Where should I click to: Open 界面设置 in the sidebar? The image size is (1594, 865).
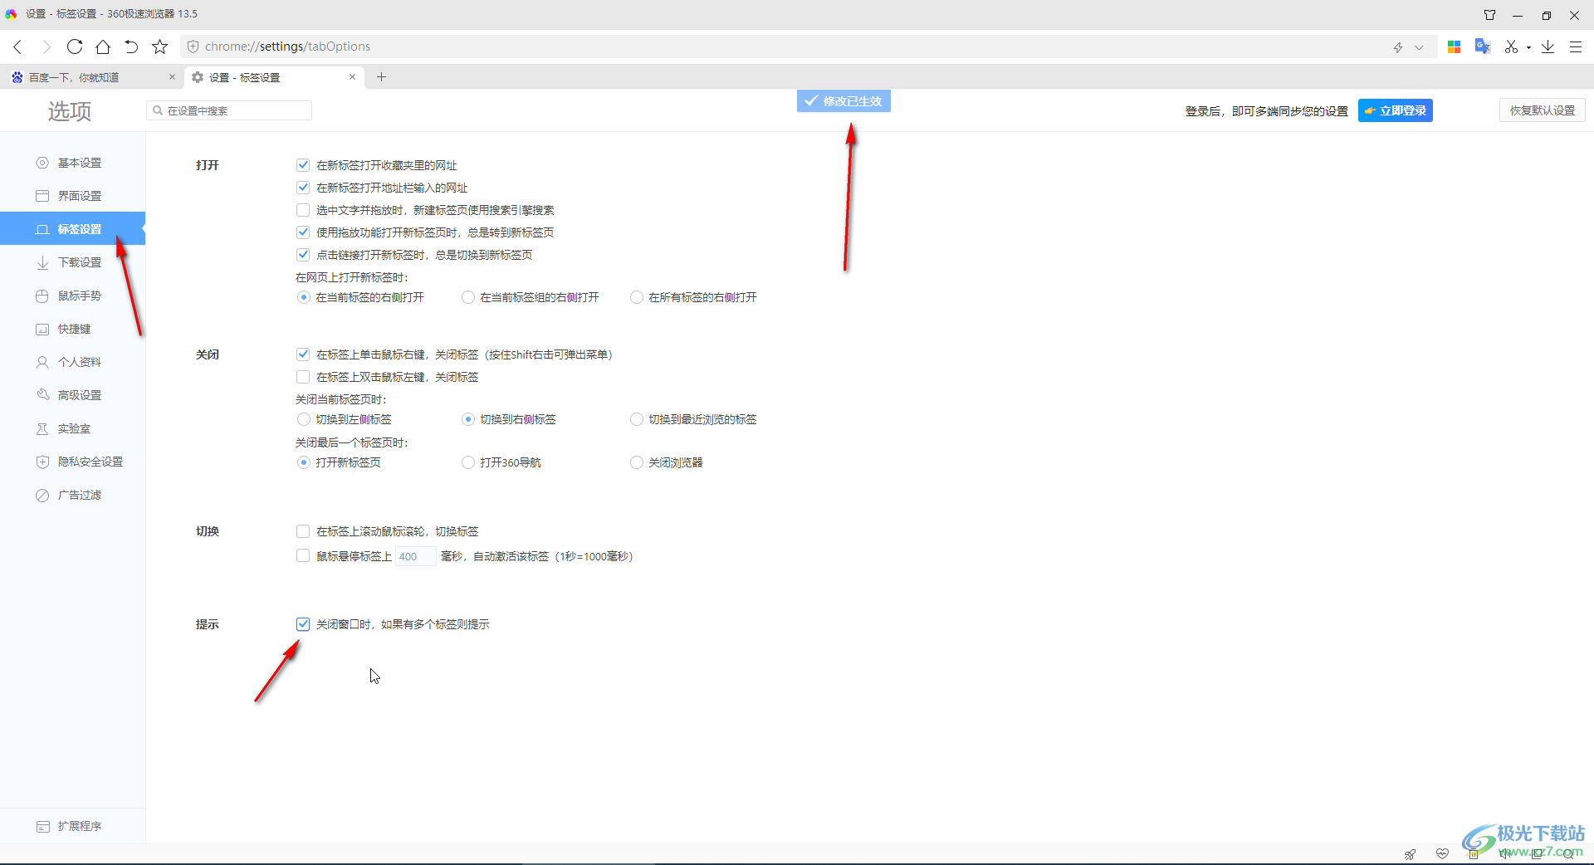(72, 196)
